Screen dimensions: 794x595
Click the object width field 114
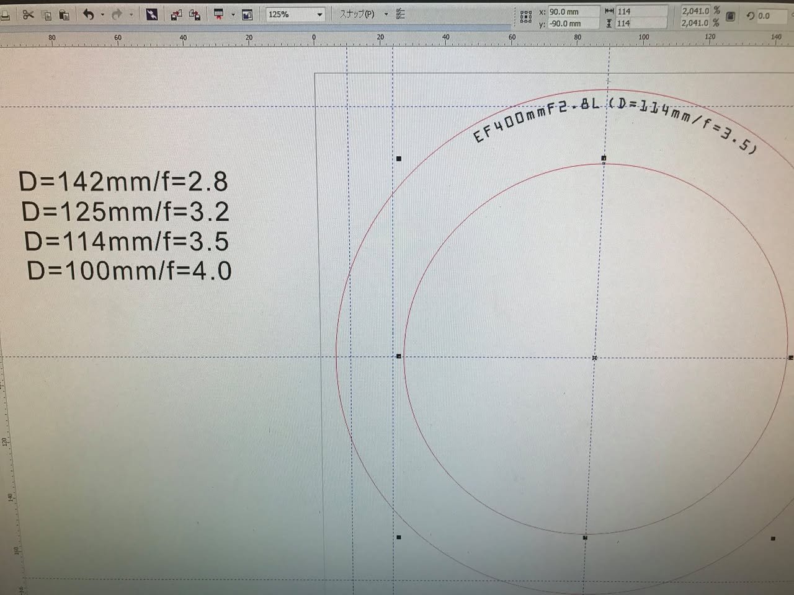pyautogui.click(x=641, y=11)
